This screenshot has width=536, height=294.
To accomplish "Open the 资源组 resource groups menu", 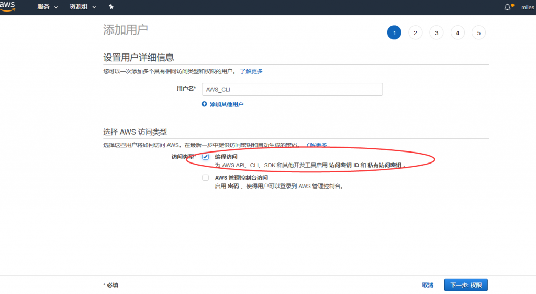I will pos(83,7).
